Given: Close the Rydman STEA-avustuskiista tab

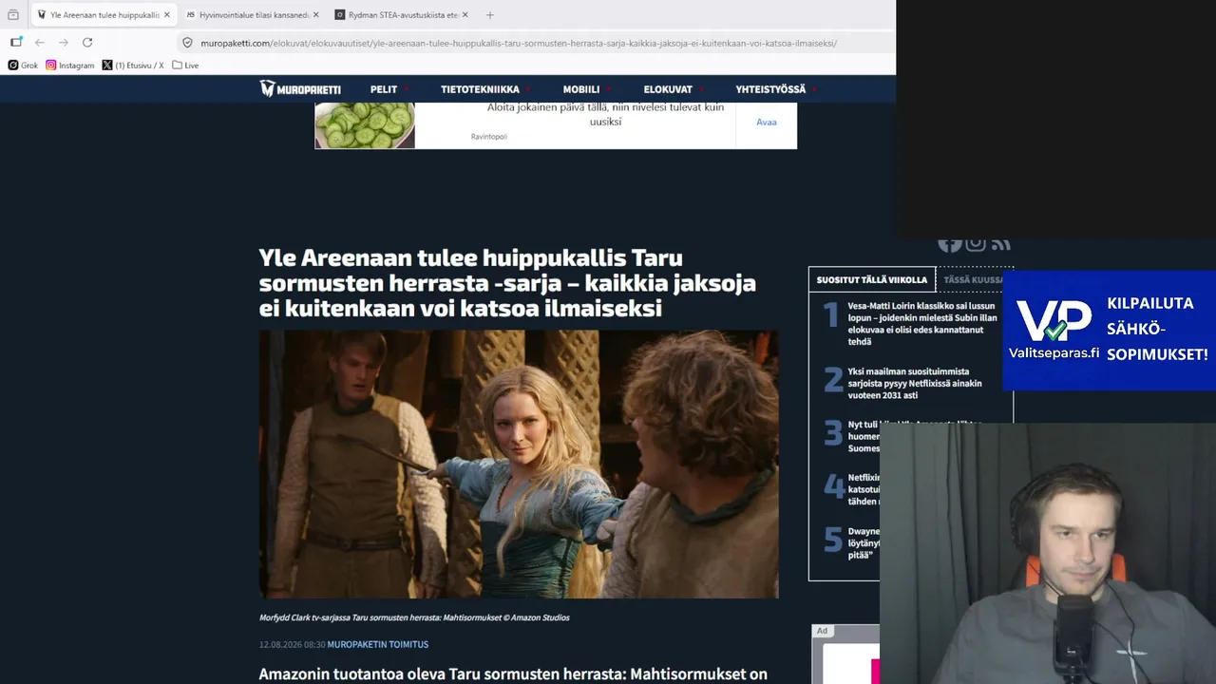Looking at the screenshot, I should pyautogui.click(x=465, y=15).
